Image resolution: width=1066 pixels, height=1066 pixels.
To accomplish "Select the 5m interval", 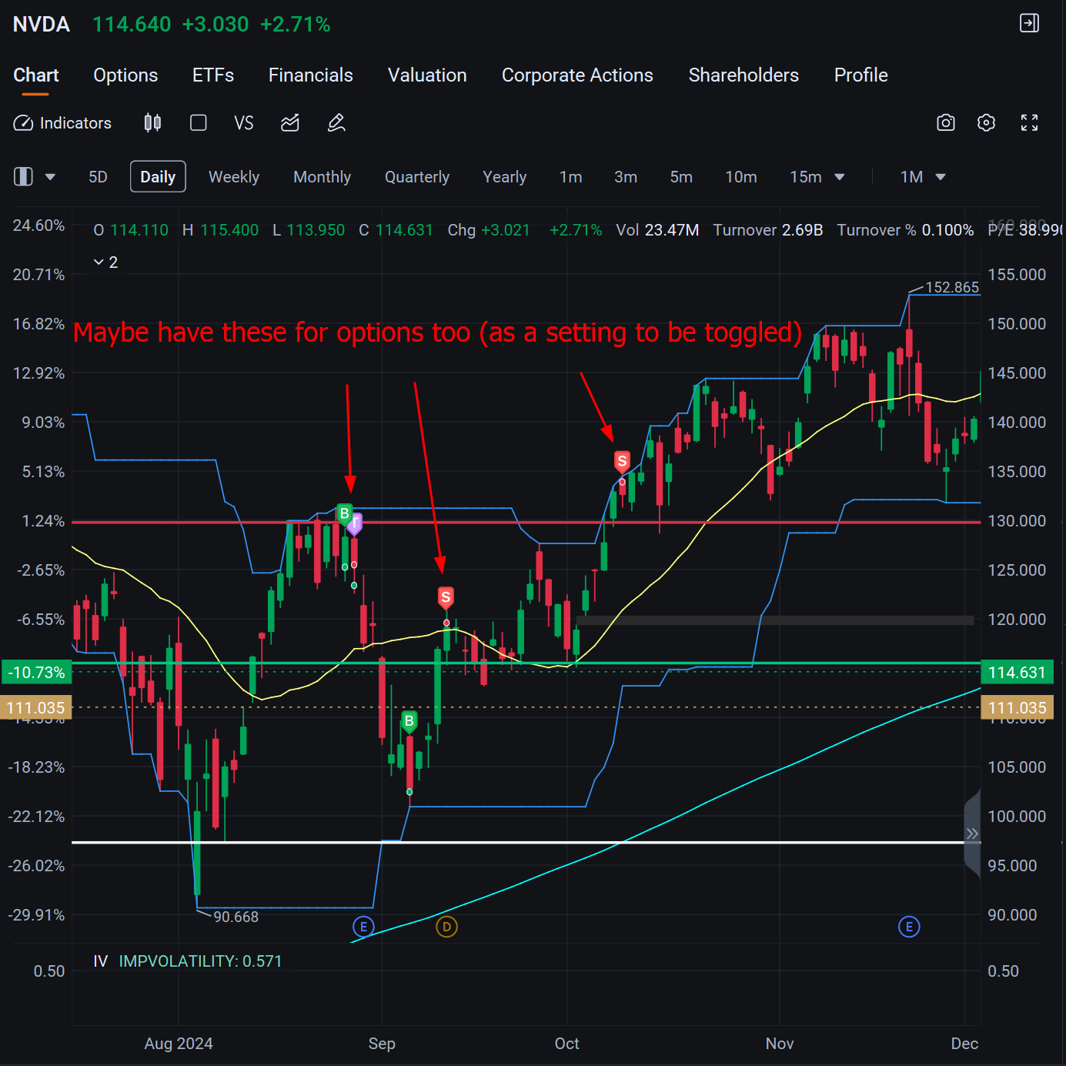I will [681, 177].
